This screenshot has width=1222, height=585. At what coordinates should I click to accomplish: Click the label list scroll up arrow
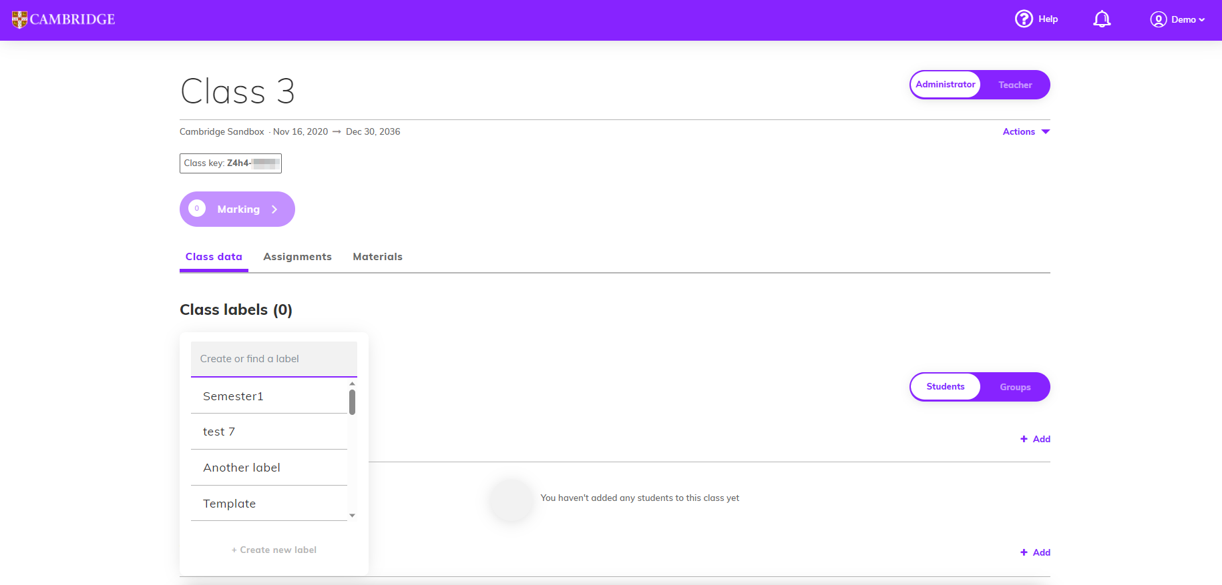(x=352, y=384)
